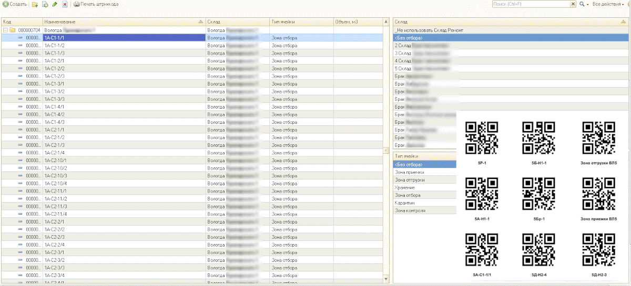Click the folder icon of group 000000704
The height and width of the screenshot is (286, 631).
[12, 30]
